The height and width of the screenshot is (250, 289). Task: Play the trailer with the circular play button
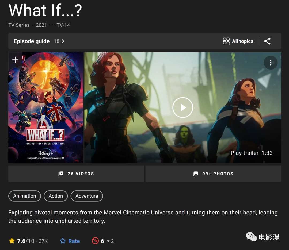pos(183,107)
